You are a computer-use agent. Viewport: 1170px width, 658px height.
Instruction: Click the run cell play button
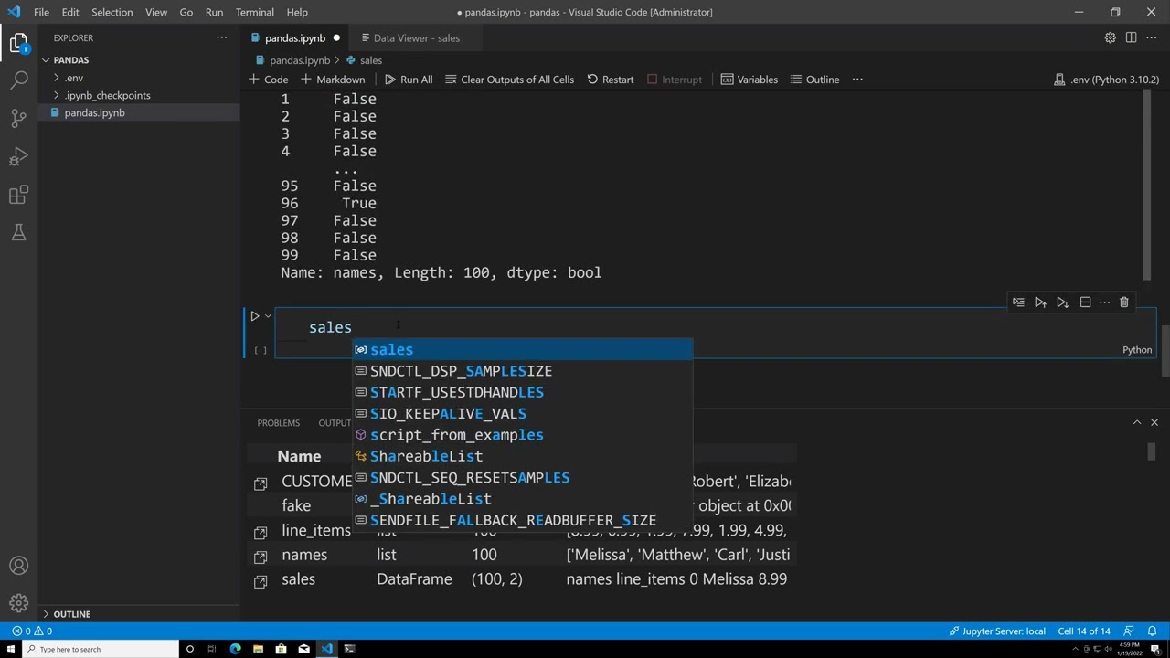[255, 315]
